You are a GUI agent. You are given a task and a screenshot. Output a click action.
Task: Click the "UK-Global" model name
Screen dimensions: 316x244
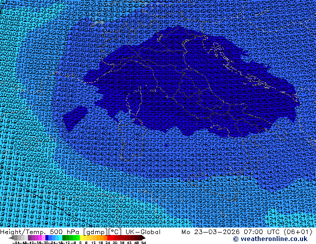(143, 232)
